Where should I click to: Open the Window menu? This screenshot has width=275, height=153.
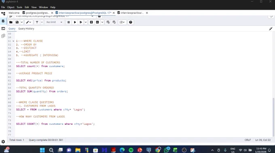(43, 7)
